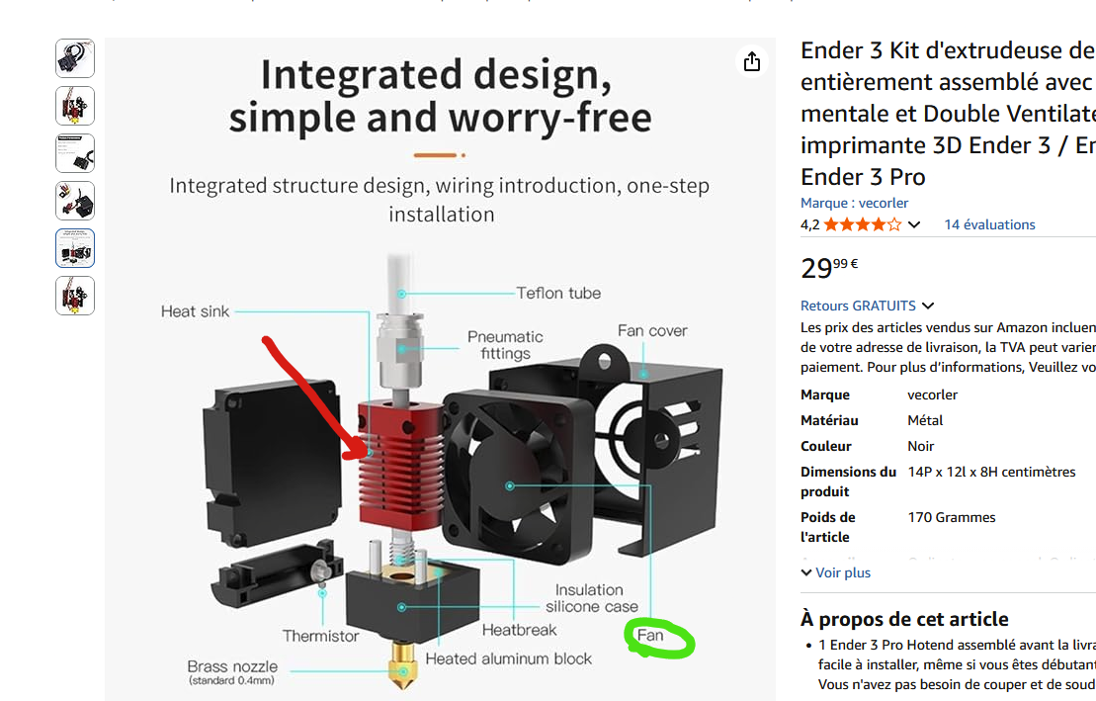
Task: Open the third thumbnail with parameters text
Action: (75, 153)
